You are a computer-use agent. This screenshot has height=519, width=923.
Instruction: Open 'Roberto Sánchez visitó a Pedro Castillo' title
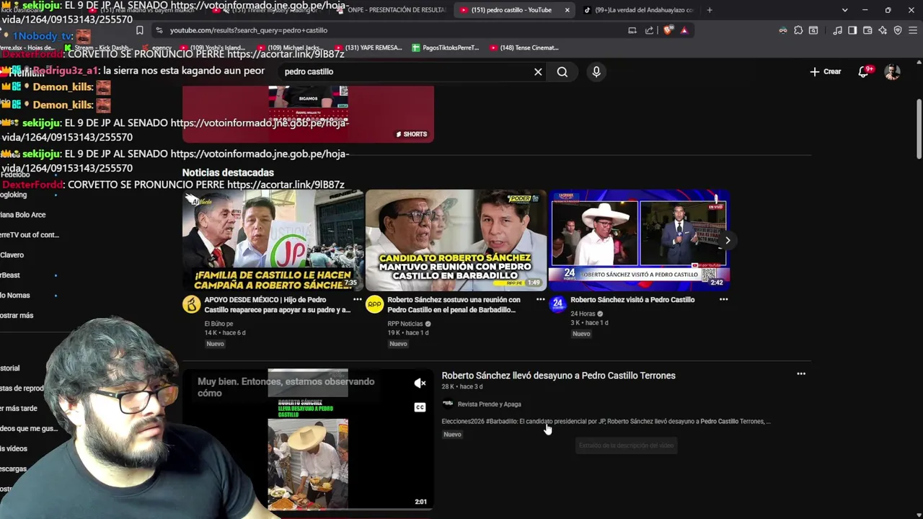click(632, 300)
